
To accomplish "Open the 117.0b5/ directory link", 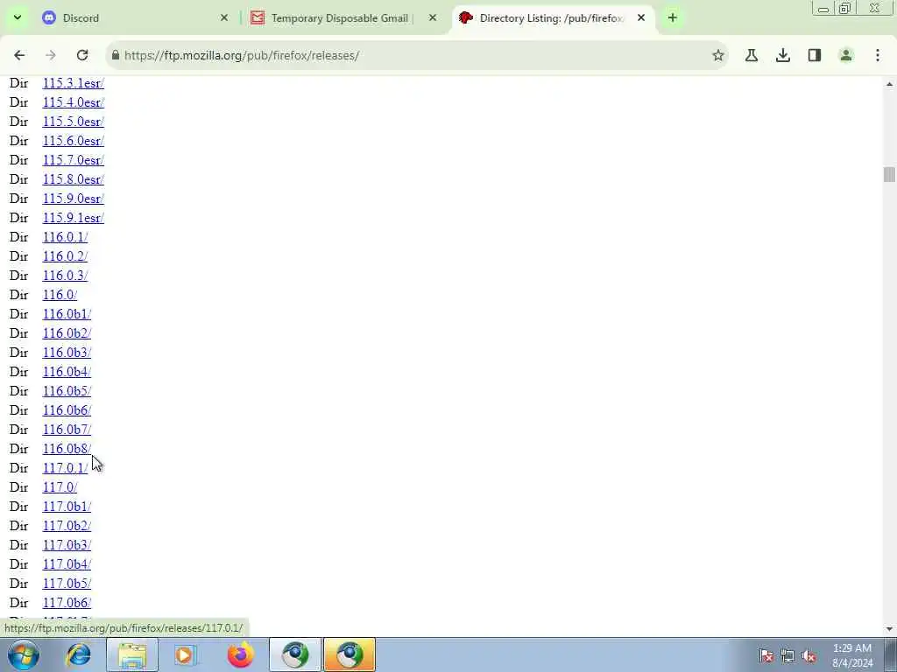I will (x=67, y=584).
